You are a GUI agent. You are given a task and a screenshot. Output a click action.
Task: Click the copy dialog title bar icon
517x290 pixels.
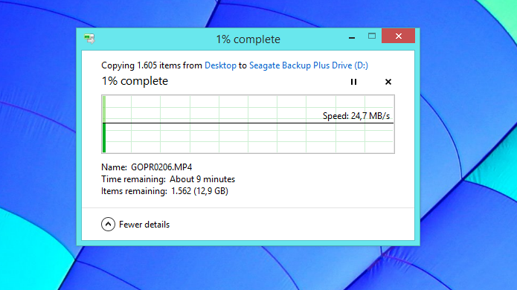pyautogui.click(x=89, y=39)
